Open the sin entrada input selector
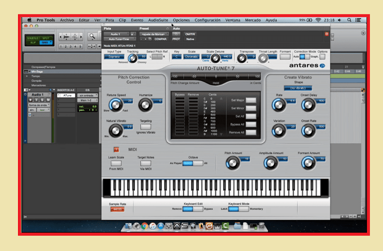383x251 pixels. pos(88,95)
